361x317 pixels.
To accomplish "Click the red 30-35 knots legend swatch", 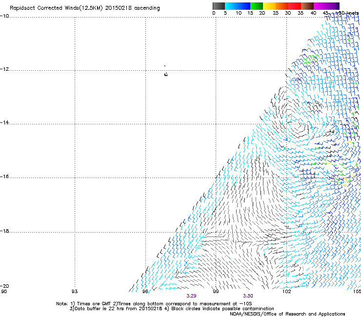I will pos(295,6).
